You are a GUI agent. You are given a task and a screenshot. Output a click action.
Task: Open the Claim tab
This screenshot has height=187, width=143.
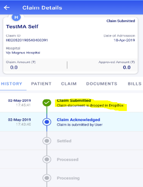tap(69, 84)
